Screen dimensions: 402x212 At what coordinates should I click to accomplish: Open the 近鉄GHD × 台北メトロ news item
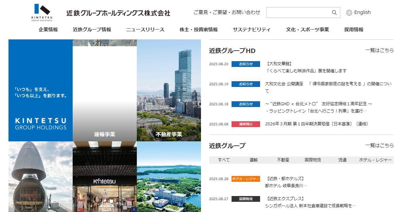point(319,107)
